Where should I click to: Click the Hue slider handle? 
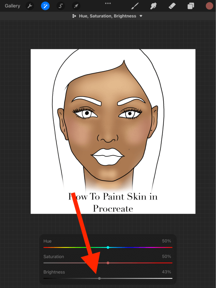pos(108,247)
